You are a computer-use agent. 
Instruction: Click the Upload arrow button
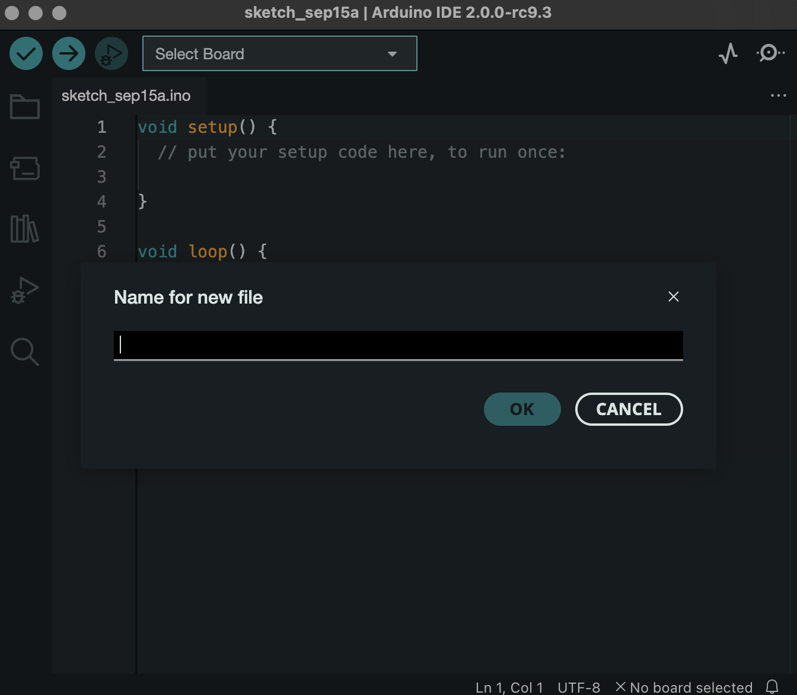coord(69,53)
